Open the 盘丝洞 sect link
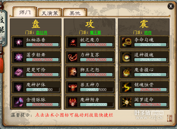Viewport: 177px width, 129px height. [x=42, y=33]
